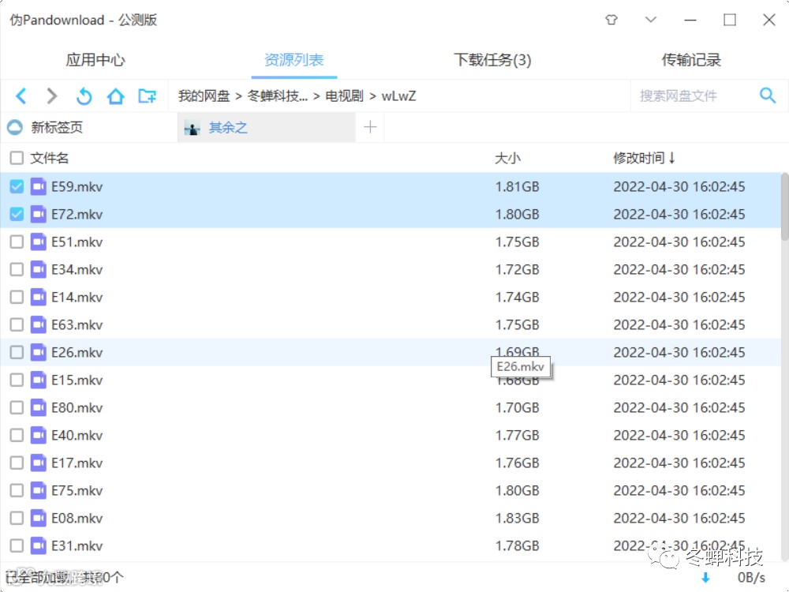This screenshot has height=592, width=789.
Task: Select the E75.mkv file name
Action: point(77,490)
